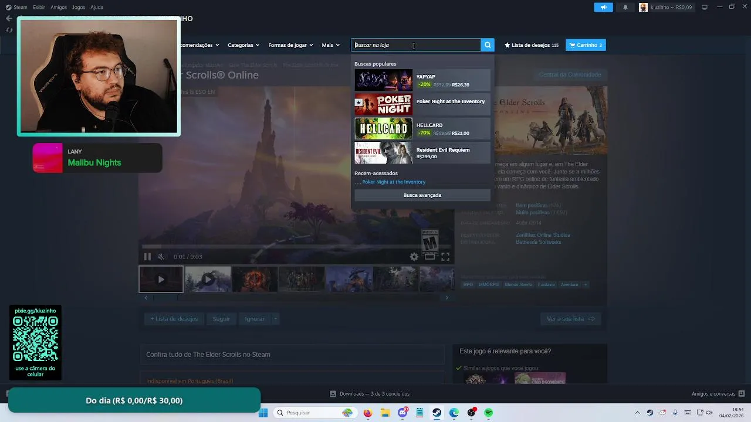Select the fiery circle screenshot thumbnail
Image resolution: width=751 pixels, height=422 pixels.
tap(255, 279)
